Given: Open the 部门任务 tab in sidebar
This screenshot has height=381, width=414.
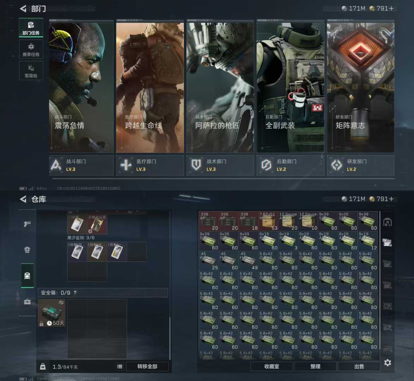Looking at the screenshot, I should click(x=31, y=28).
